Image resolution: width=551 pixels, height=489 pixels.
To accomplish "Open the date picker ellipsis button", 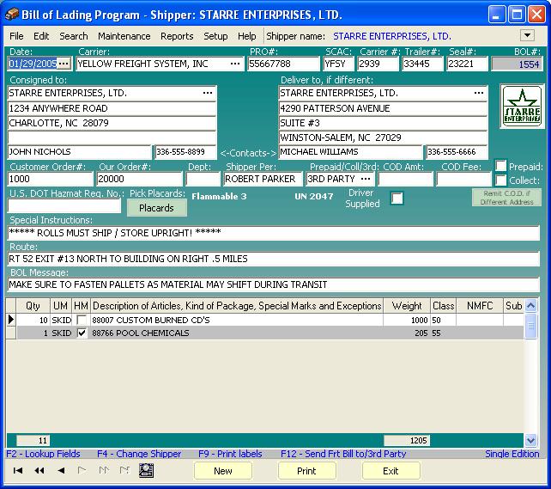I will [x=64, y=64].
